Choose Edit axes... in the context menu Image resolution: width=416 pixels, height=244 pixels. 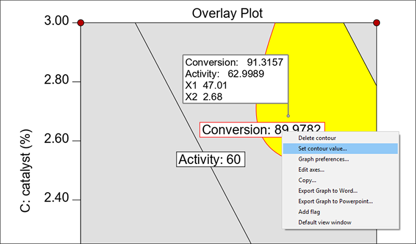click(x=311, y=170)
